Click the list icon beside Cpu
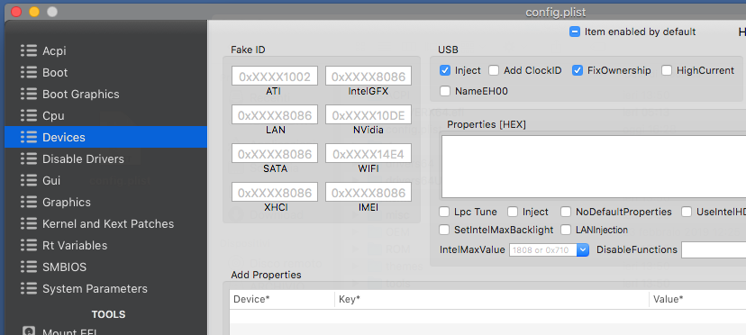The height and width of the screenshot is (335, 746). click(x=29, y=115)
